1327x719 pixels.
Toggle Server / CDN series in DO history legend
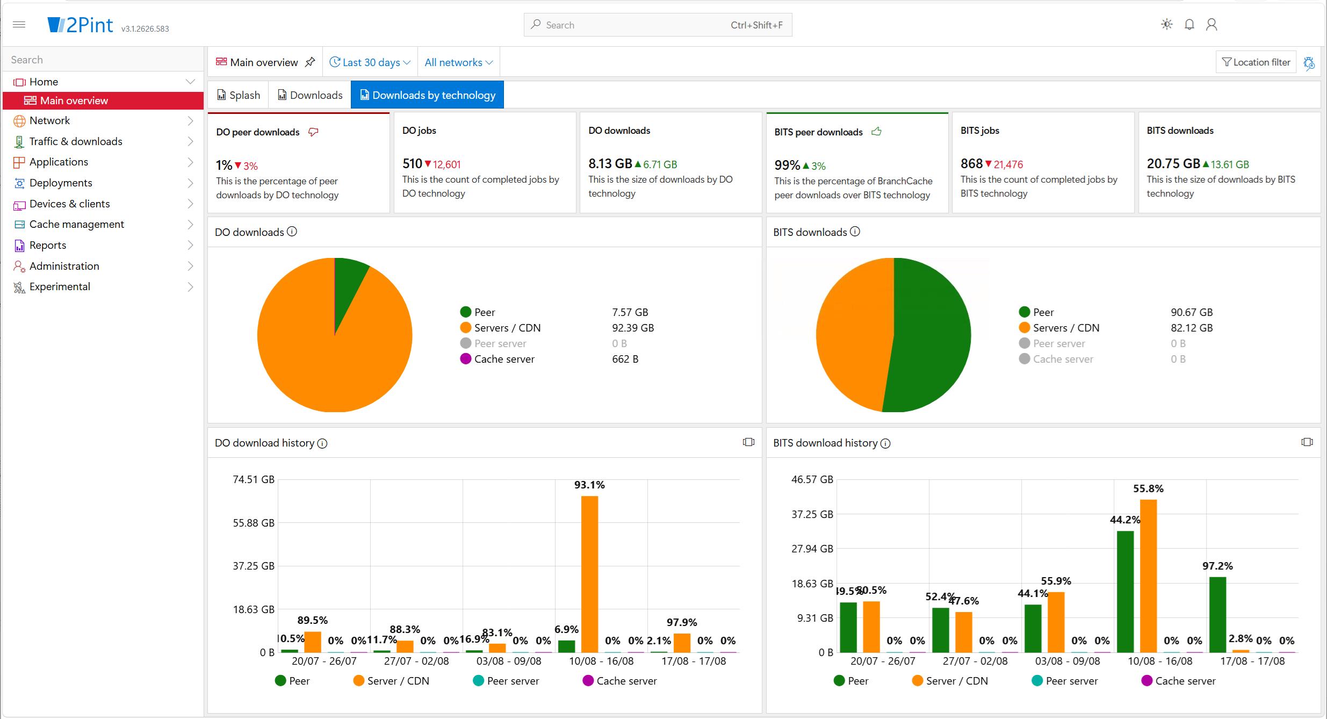click(x=391, y=681)
